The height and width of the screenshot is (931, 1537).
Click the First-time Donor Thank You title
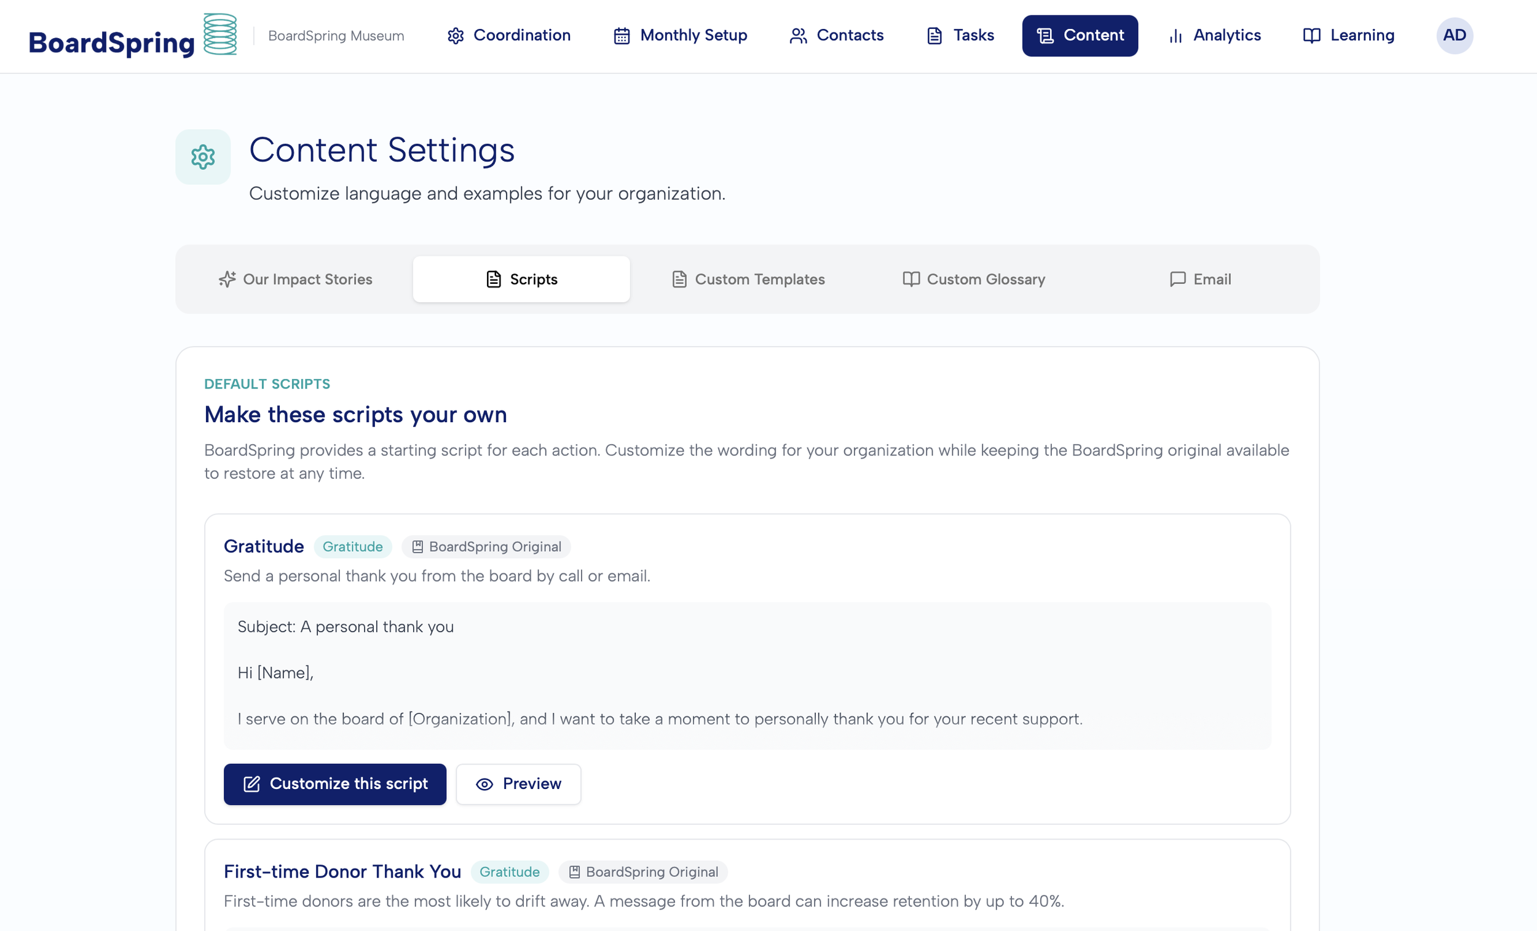point(342,872)
